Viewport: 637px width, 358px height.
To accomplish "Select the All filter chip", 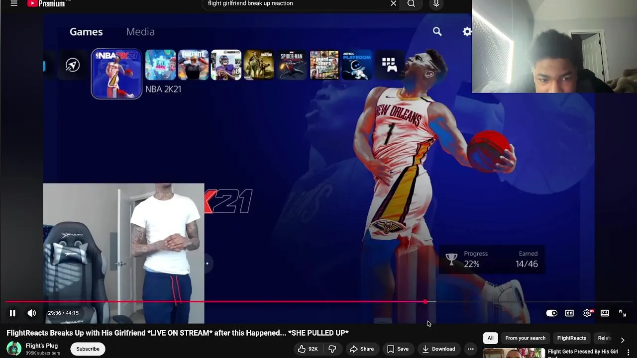I will [x=490, y=338].
